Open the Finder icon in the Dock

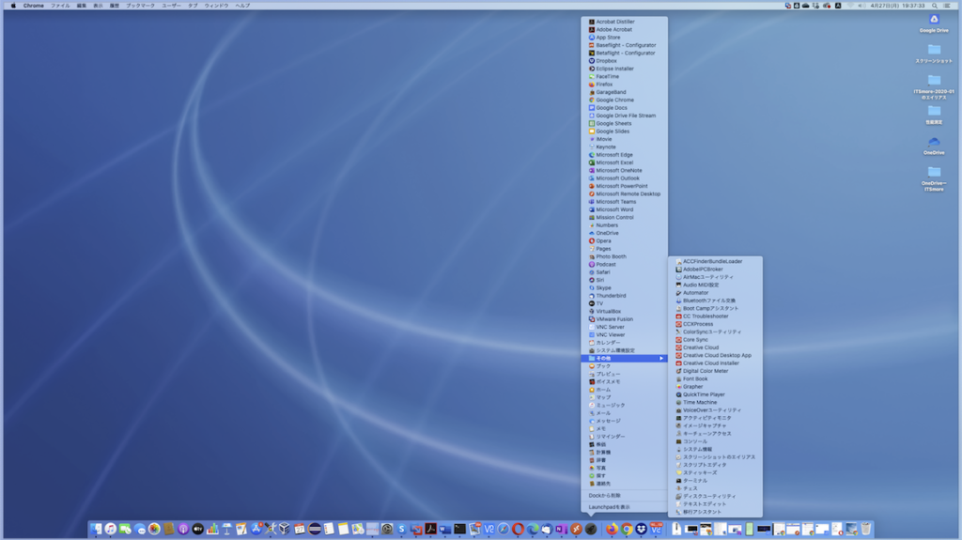click(x=96, y=530)
